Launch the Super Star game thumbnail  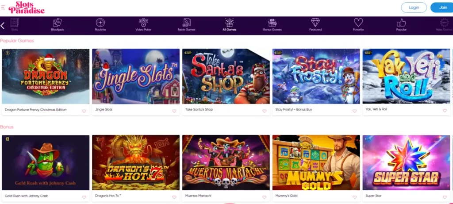[406, 163]
